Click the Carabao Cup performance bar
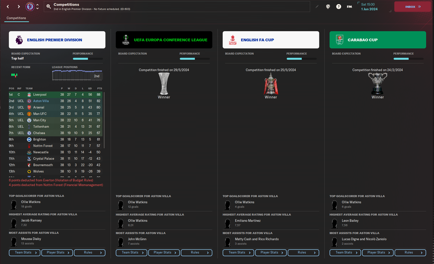434x264 pixels. 408,59
